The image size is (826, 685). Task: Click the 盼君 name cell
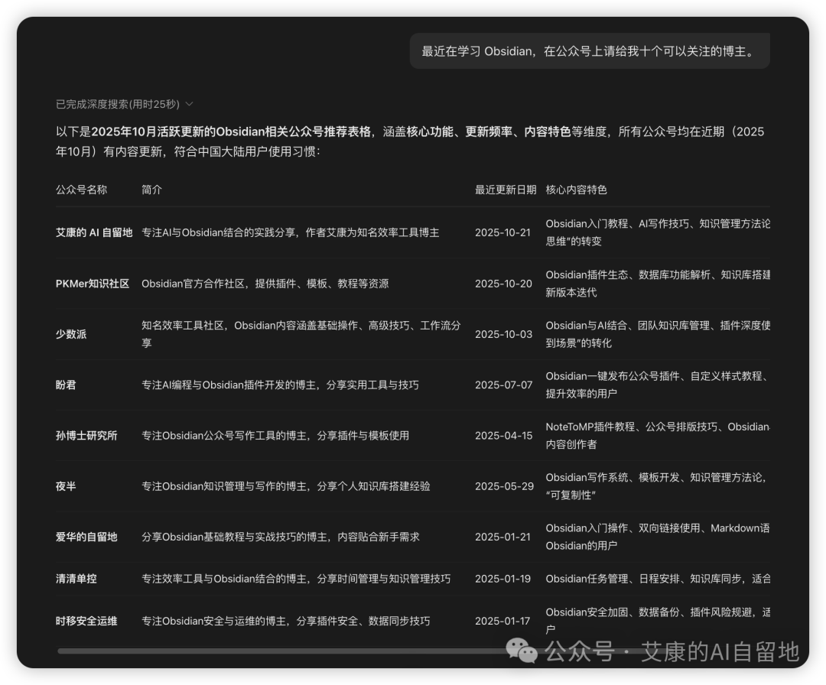point(66,385)
